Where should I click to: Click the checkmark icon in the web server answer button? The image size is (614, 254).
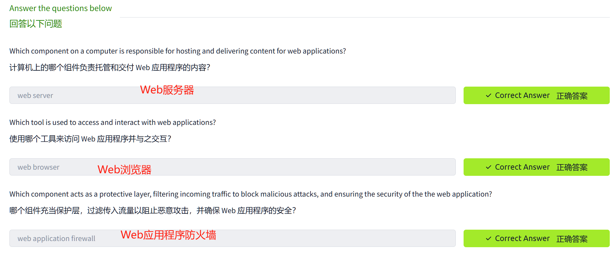488,95
